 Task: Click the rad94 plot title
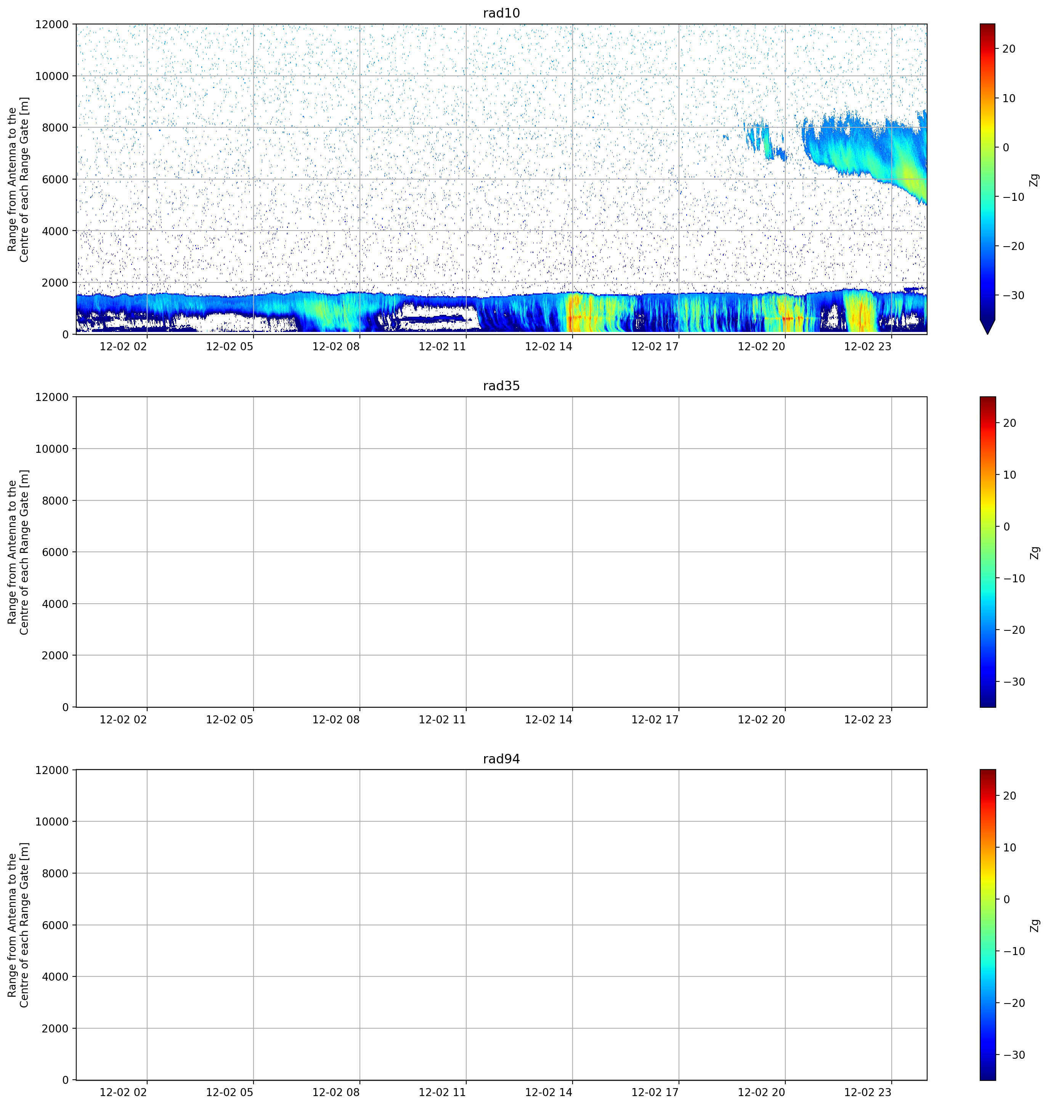point(501,759)
